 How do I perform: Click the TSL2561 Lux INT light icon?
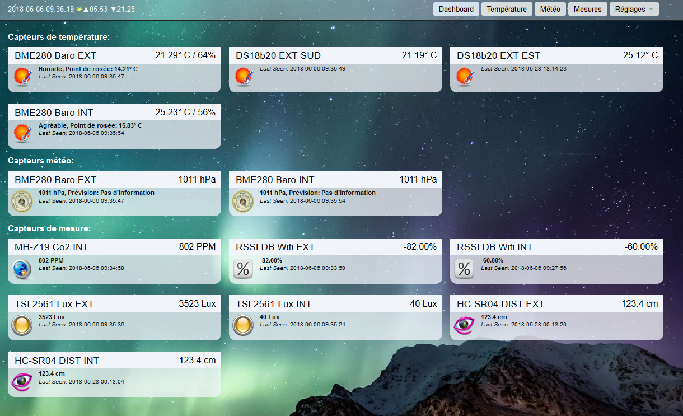pos(244,325)
